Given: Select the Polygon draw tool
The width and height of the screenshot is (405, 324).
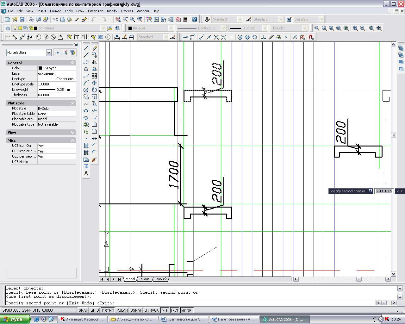Looking at the screenshot, I should coord(86,69).
